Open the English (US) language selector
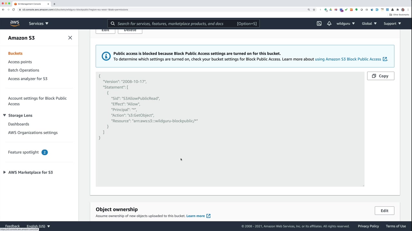412x231 pixels. click(x=38, y=226)
